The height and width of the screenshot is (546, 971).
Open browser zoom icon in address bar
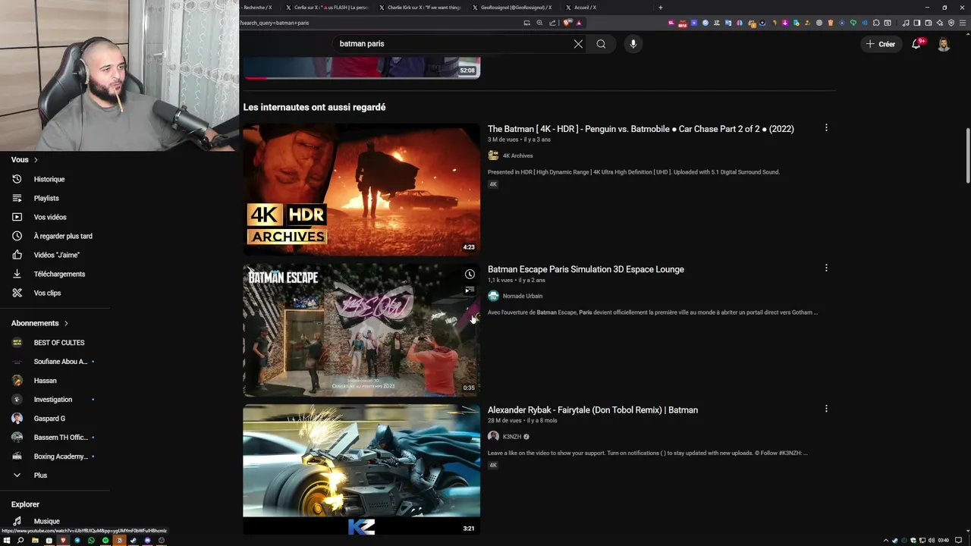(x=539, y=23)
